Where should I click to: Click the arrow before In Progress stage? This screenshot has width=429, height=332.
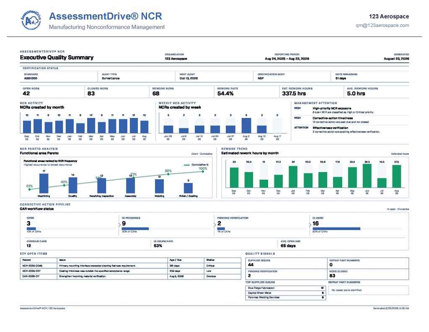point(119,225)
